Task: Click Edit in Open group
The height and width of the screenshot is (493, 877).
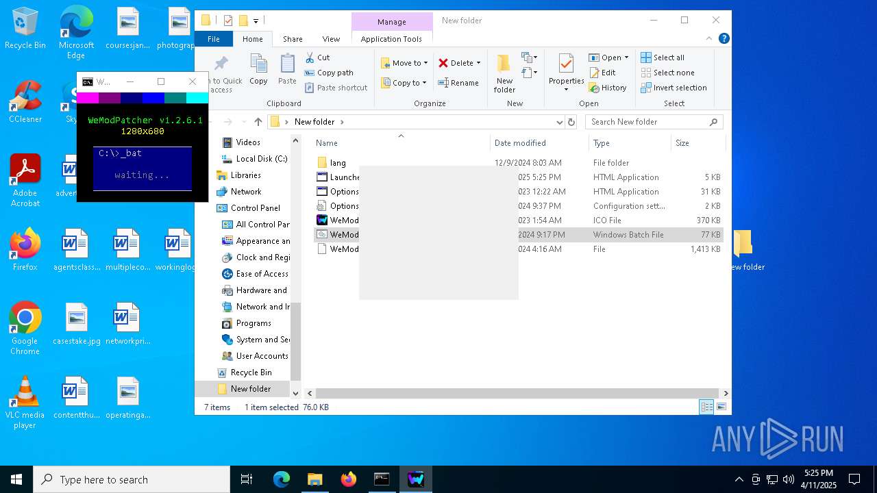Action: [x=602, y=73]
